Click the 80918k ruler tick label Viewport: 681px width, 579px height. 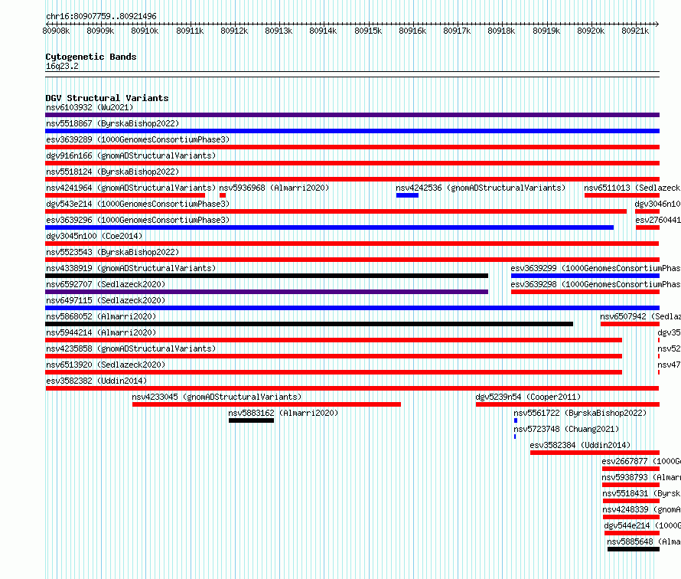coord(501,31)
